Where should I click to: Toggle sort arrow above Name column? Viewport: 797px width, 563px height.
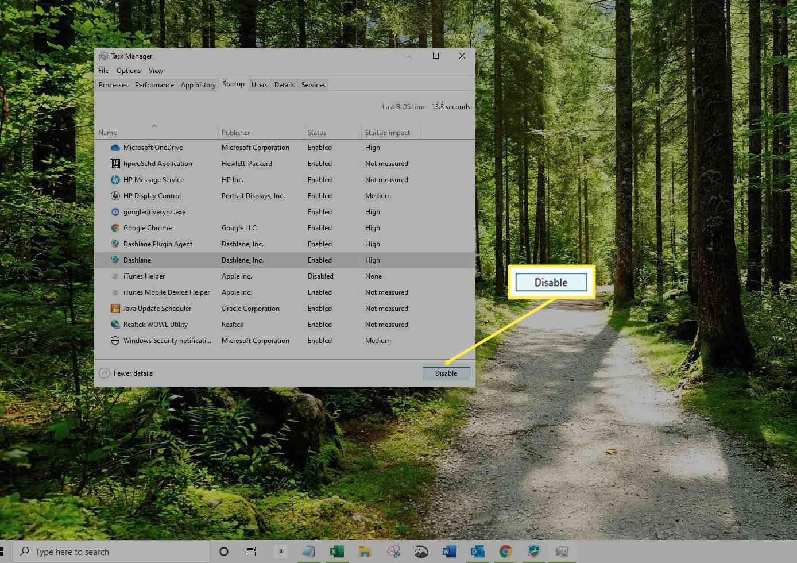click(x=154, y=126)
